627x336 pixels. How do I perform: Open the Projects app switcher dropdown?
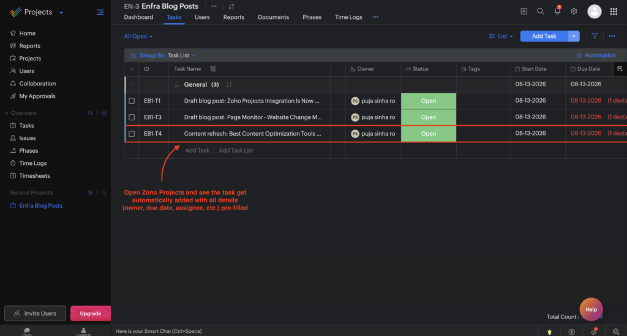pyautogui.click(x=61, y=12)
